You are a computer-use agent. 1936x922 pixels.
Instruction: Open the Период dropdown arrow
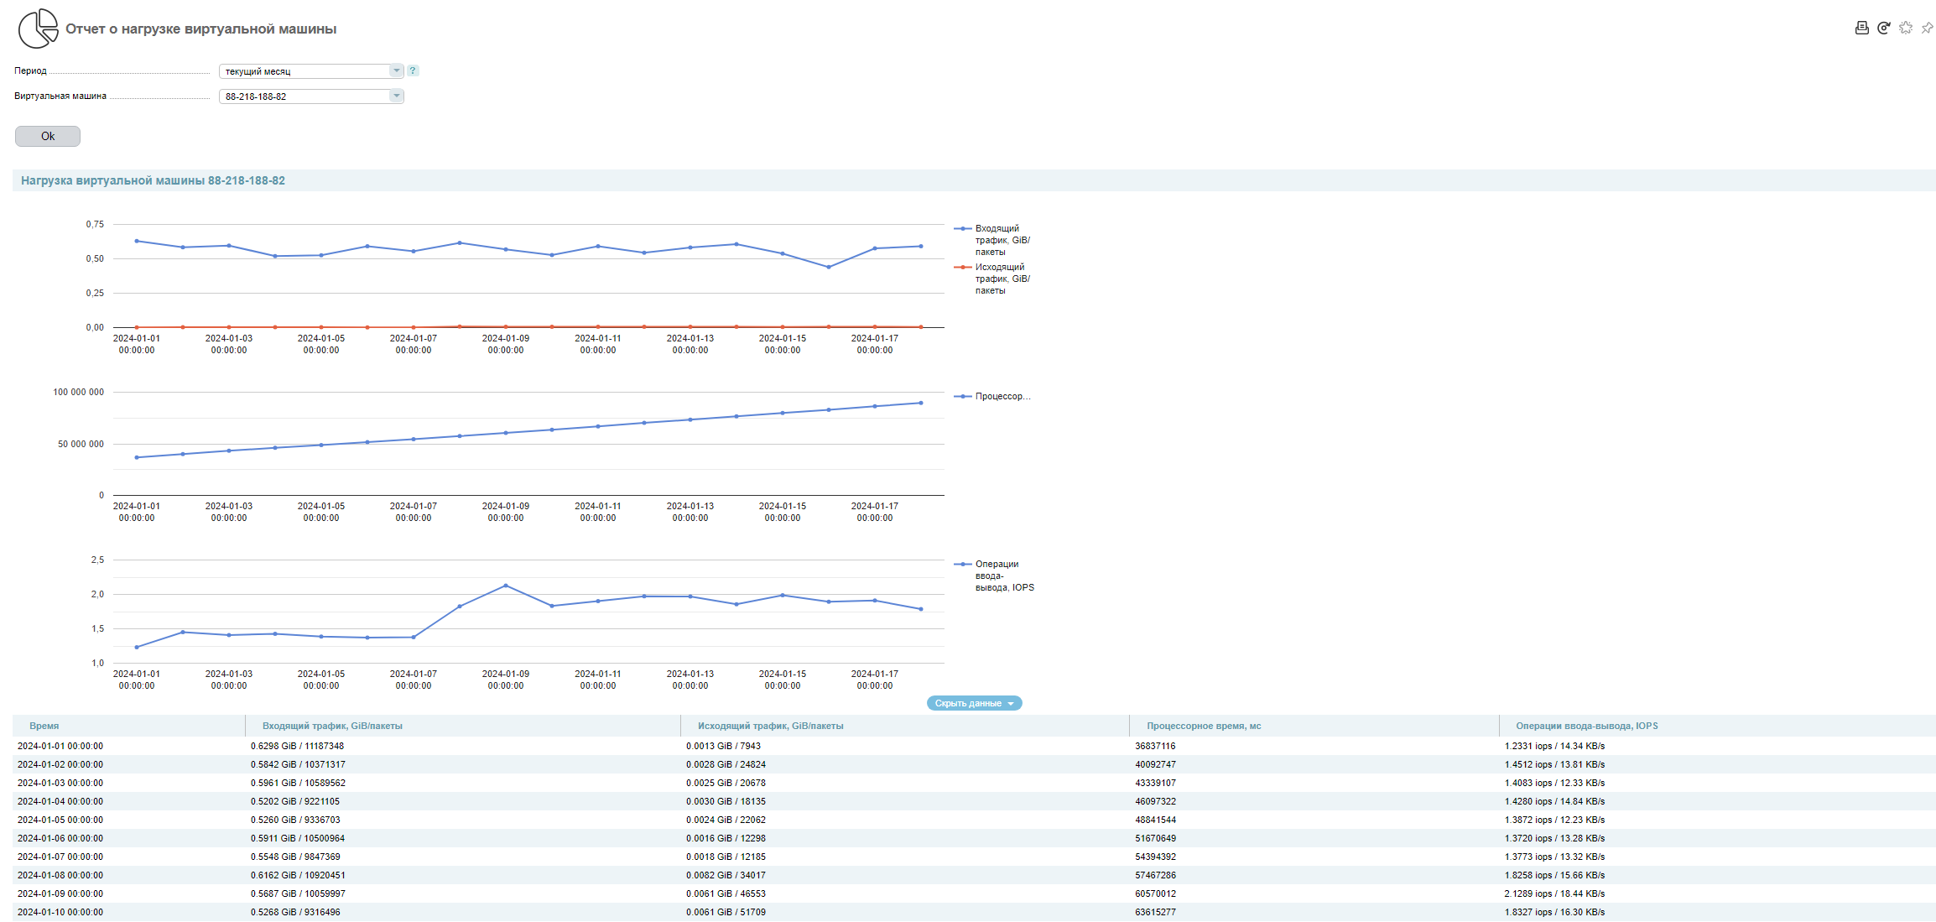(x=396, y=70)
